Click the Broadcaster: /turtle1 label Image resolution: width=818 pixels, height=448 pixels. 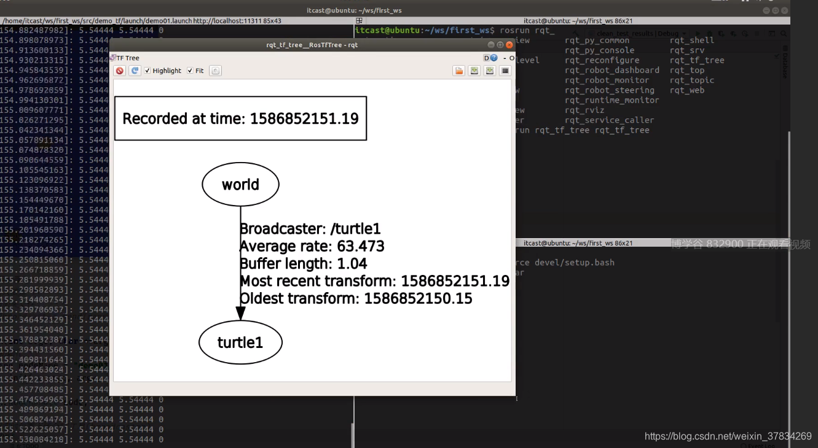pyautogui.click(x=310, y=229)
